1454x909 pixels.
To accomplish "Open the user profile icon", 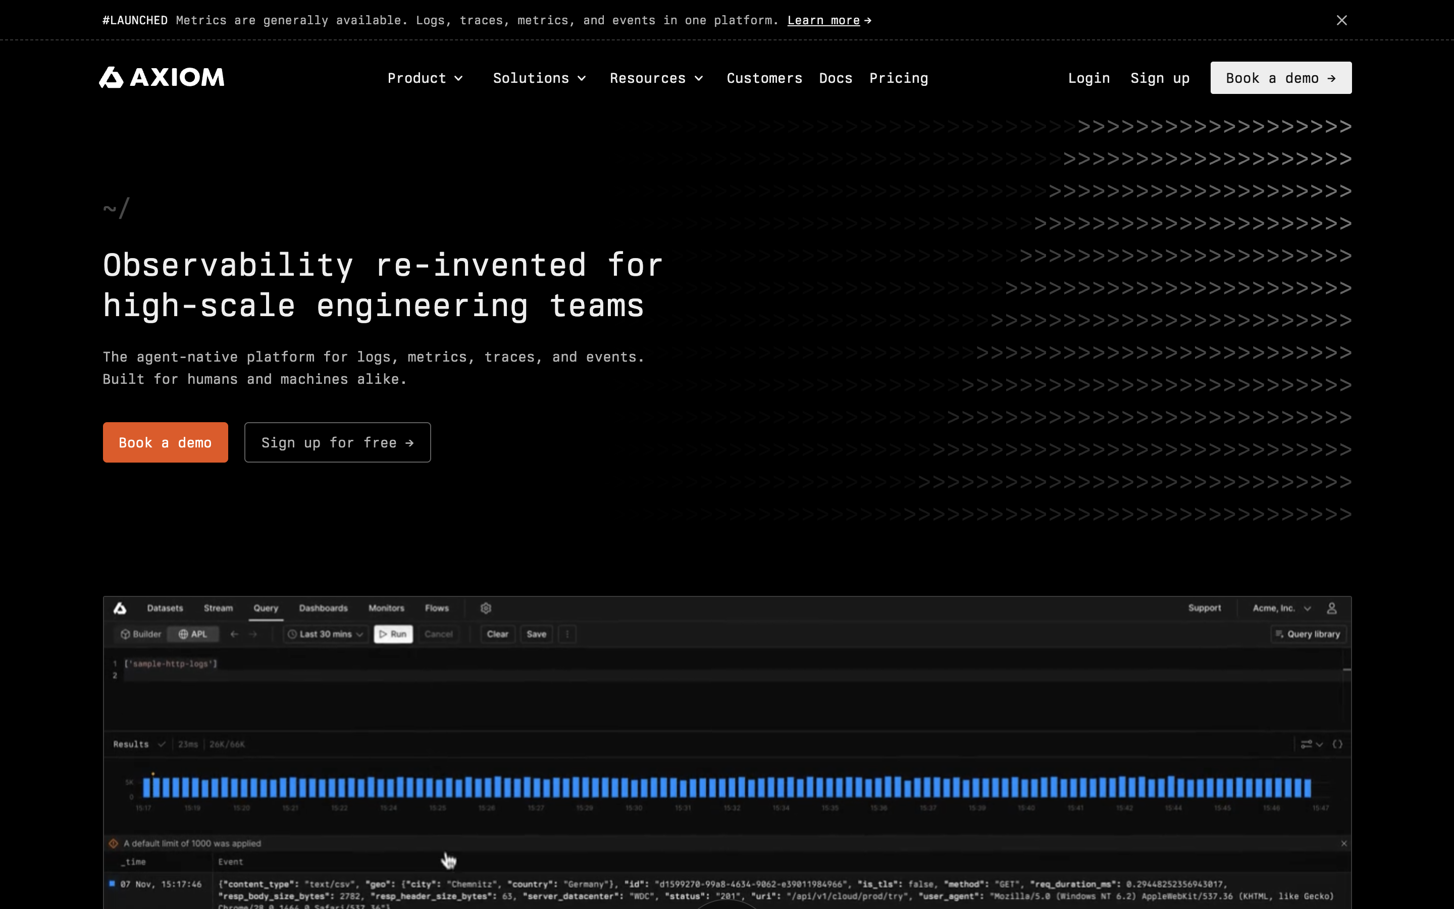I will [x=1331, y=609].
